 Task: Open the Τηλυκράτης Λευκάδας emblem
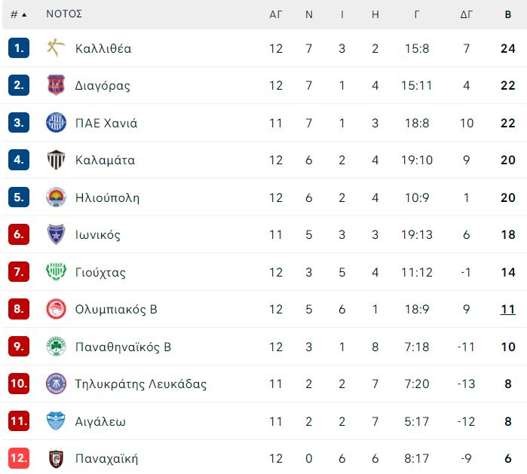pyautogui.click(x=56, y=384)
